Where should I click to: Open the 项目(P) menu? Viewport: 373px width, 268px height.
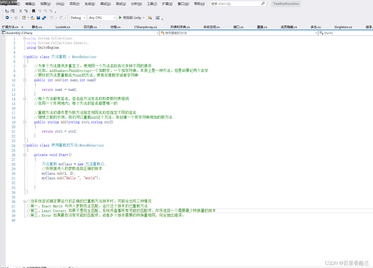74,4
